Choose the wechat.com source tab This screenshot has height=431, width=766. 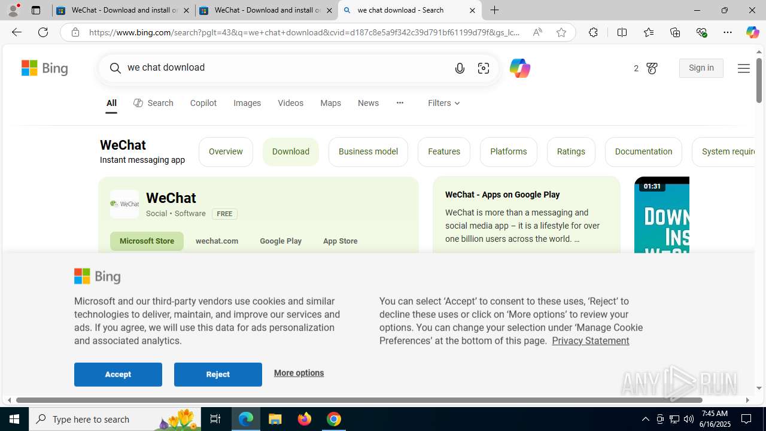[217, 241]
